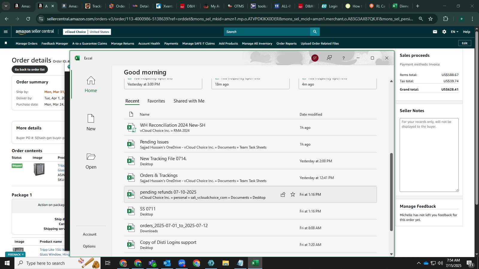The width and height of the screenshot is (479, 269).
Task: Click the Excel recent files scrollbar thumb
Action: tap(391, 192)
